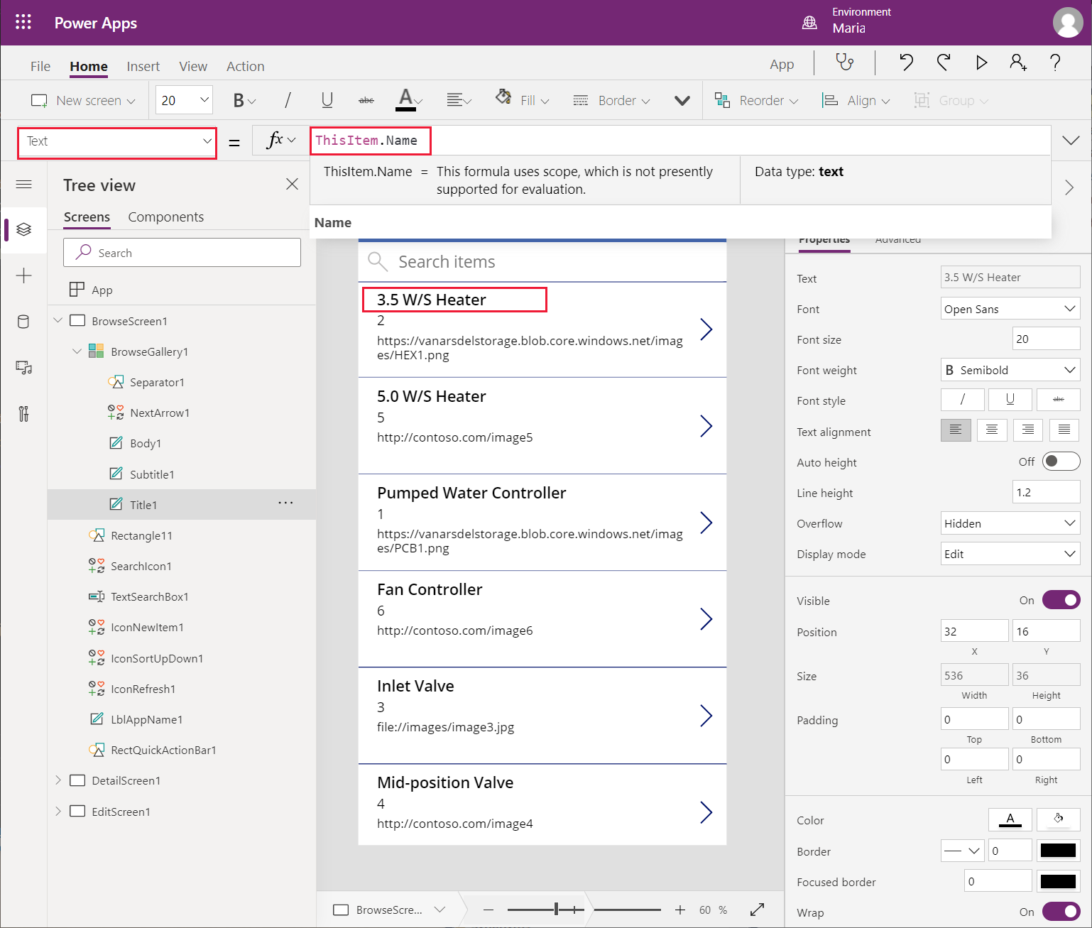Expand DetailScreen1 in tree view
Viewport: 1092px width, 928px height.
[58, 780]
